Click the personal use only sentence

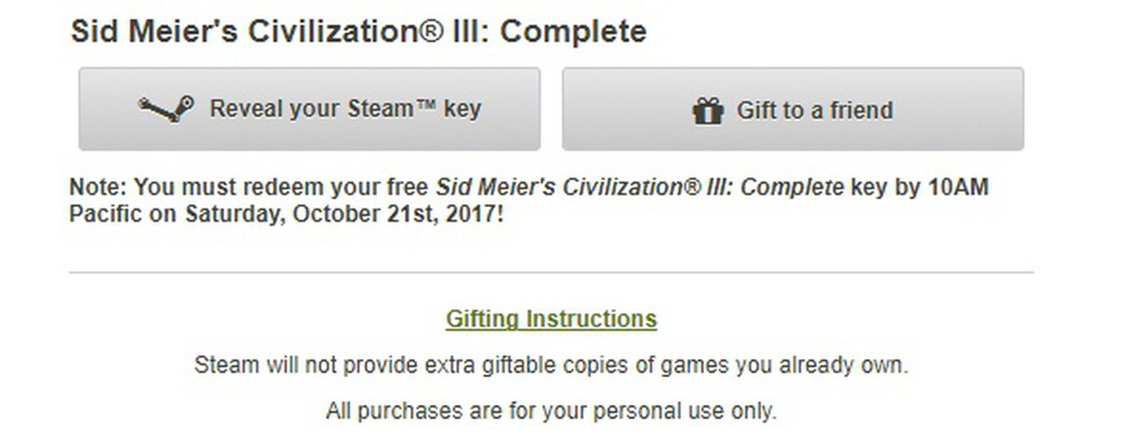pos(551,410)
